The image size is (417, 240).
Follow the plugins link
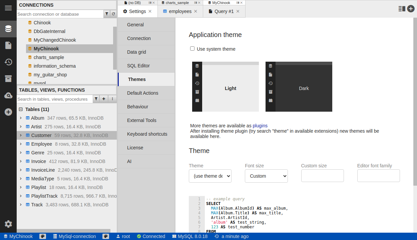tap(260, 126)
